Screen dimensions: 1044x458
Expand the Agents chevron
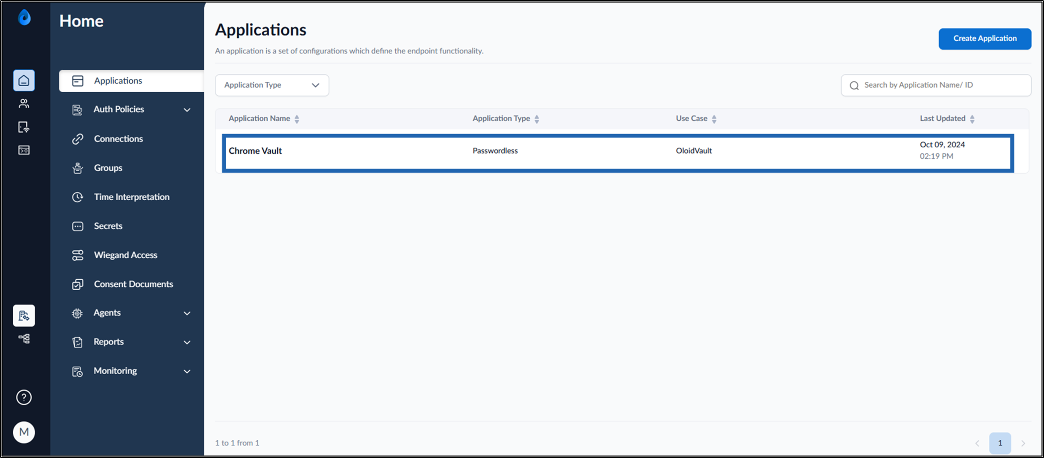pos(187,313)
